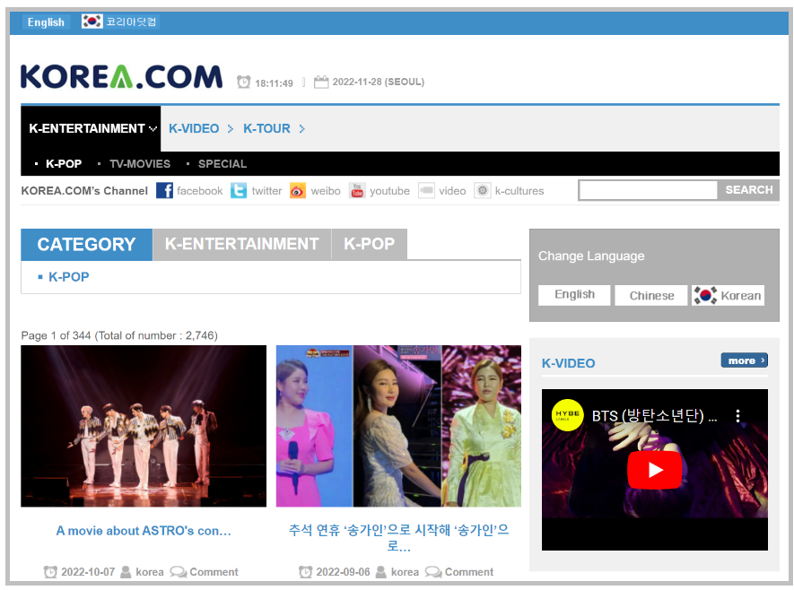
Task: Open the Weibo channel icon
Action: pyautogui.click(x=298, y=191)
